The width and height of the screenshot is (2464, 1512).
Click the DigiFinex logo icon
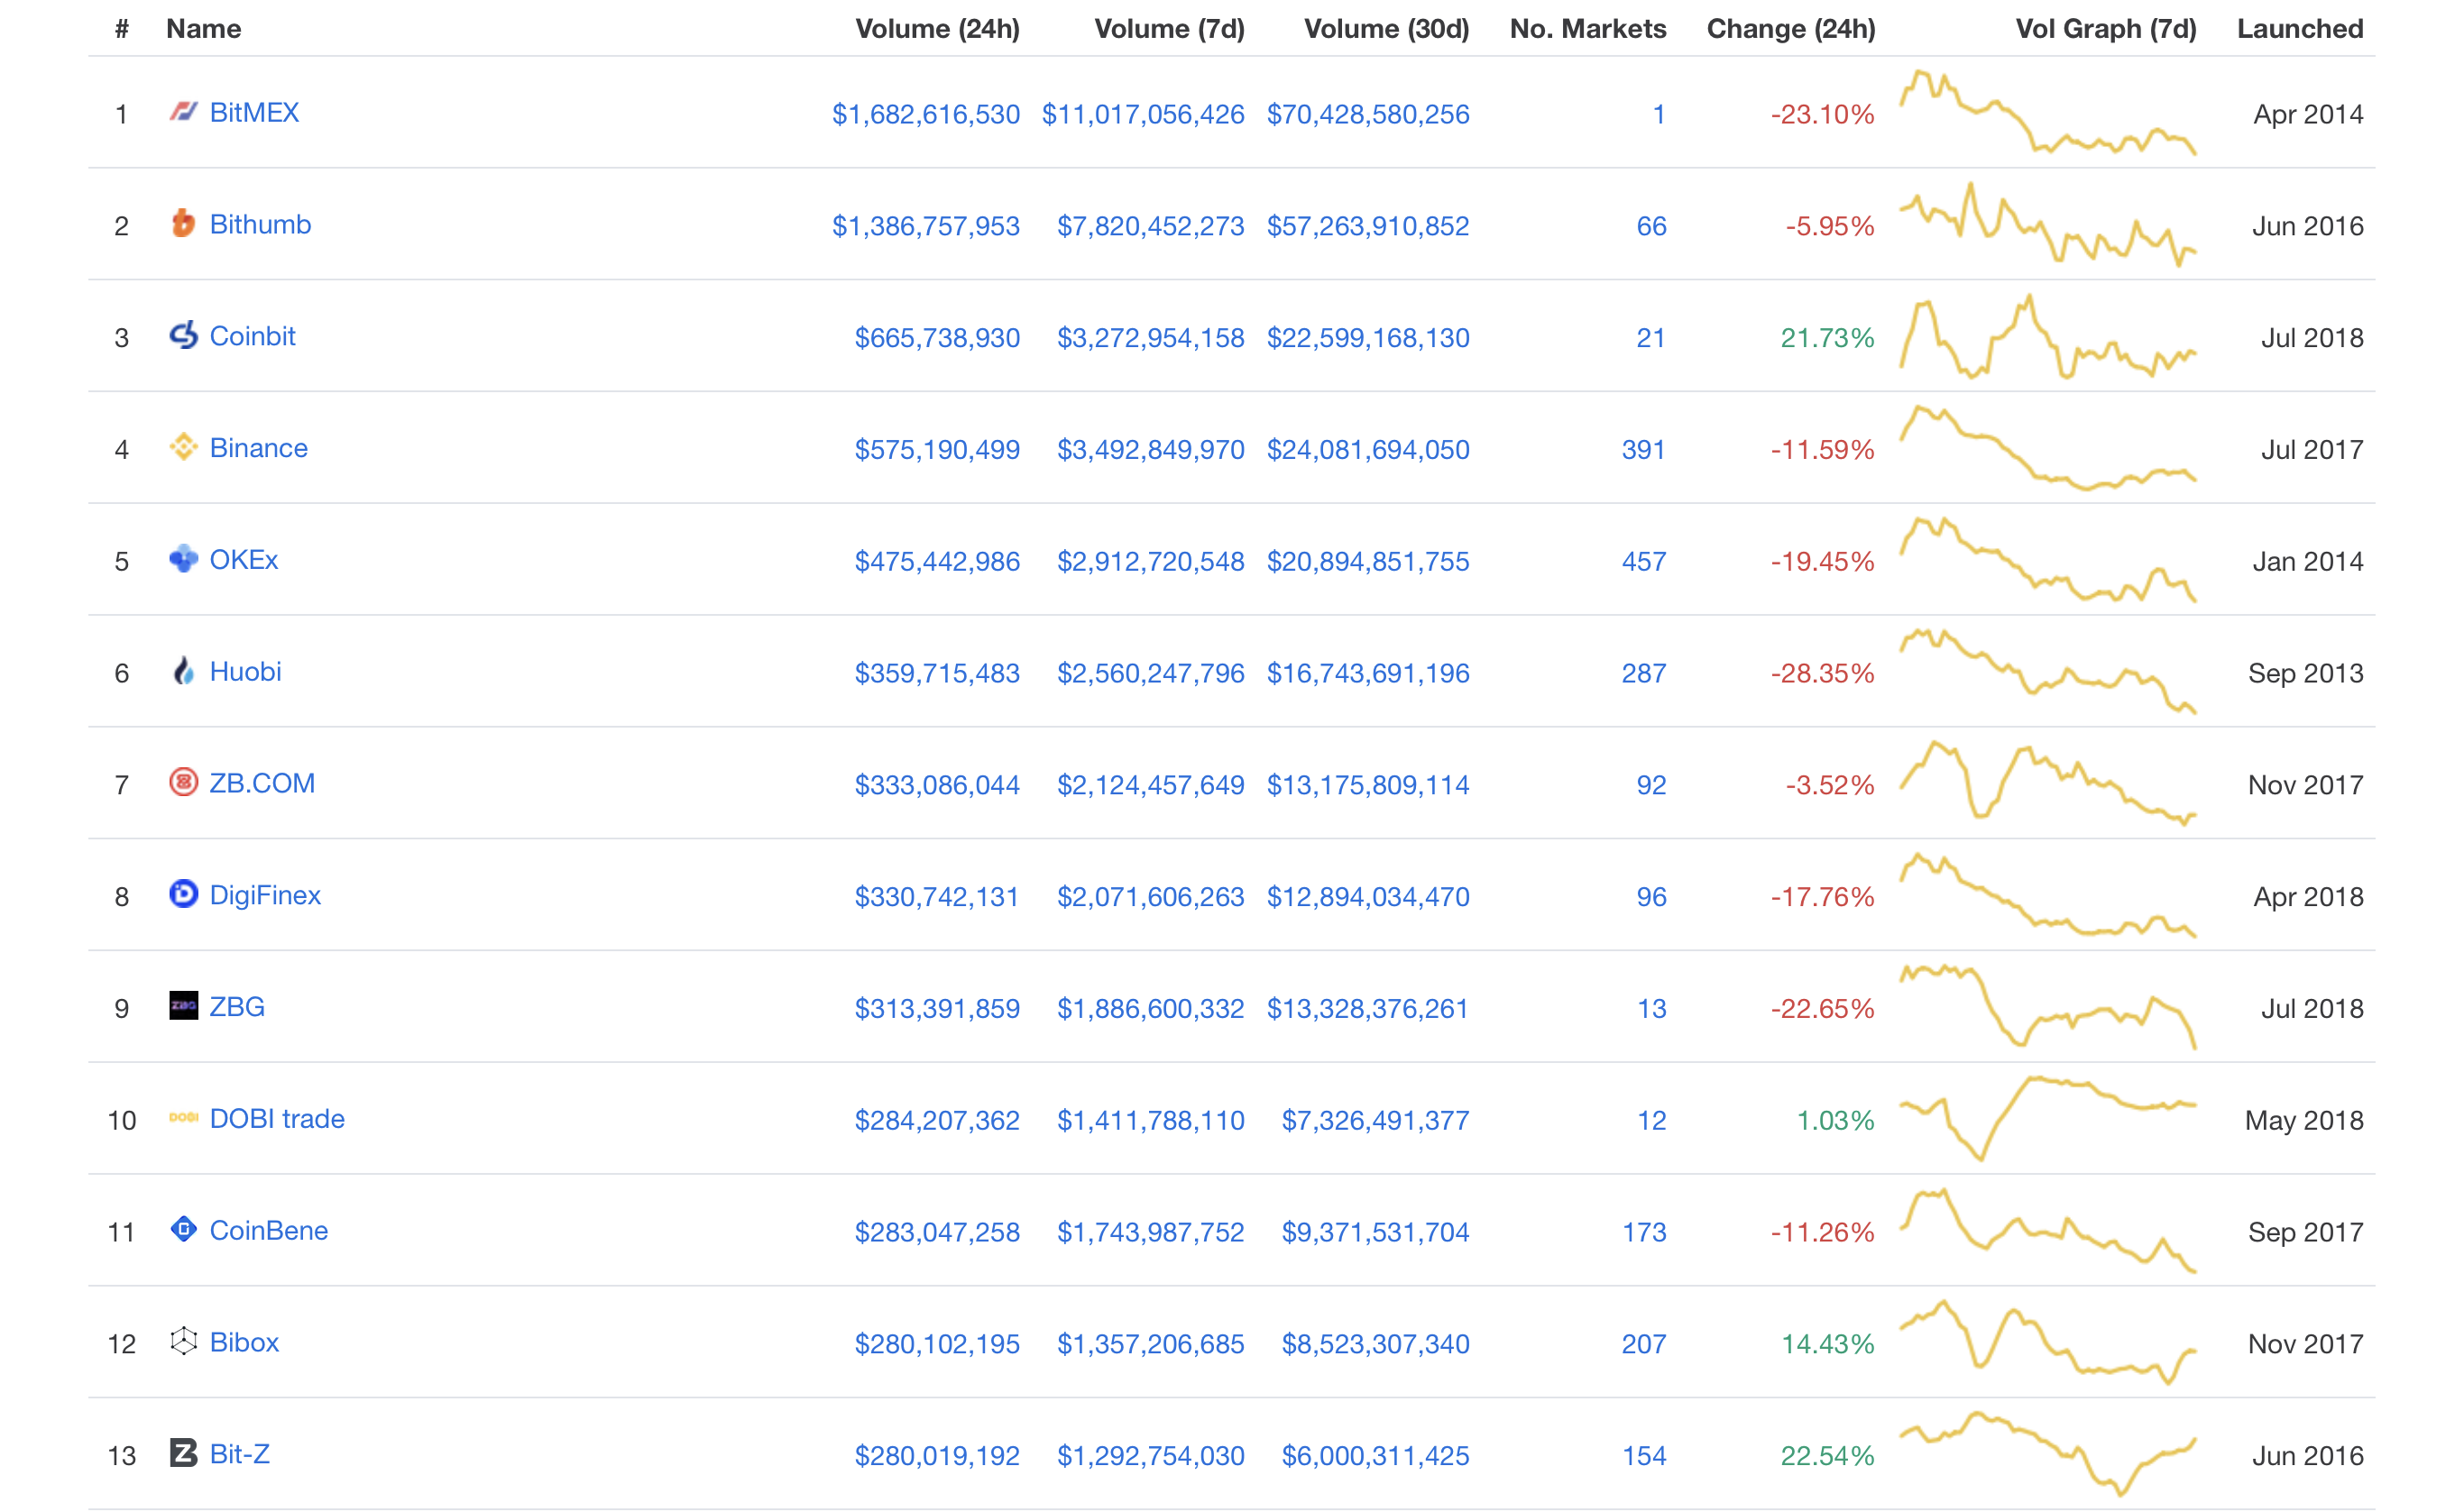pos(183,894)
